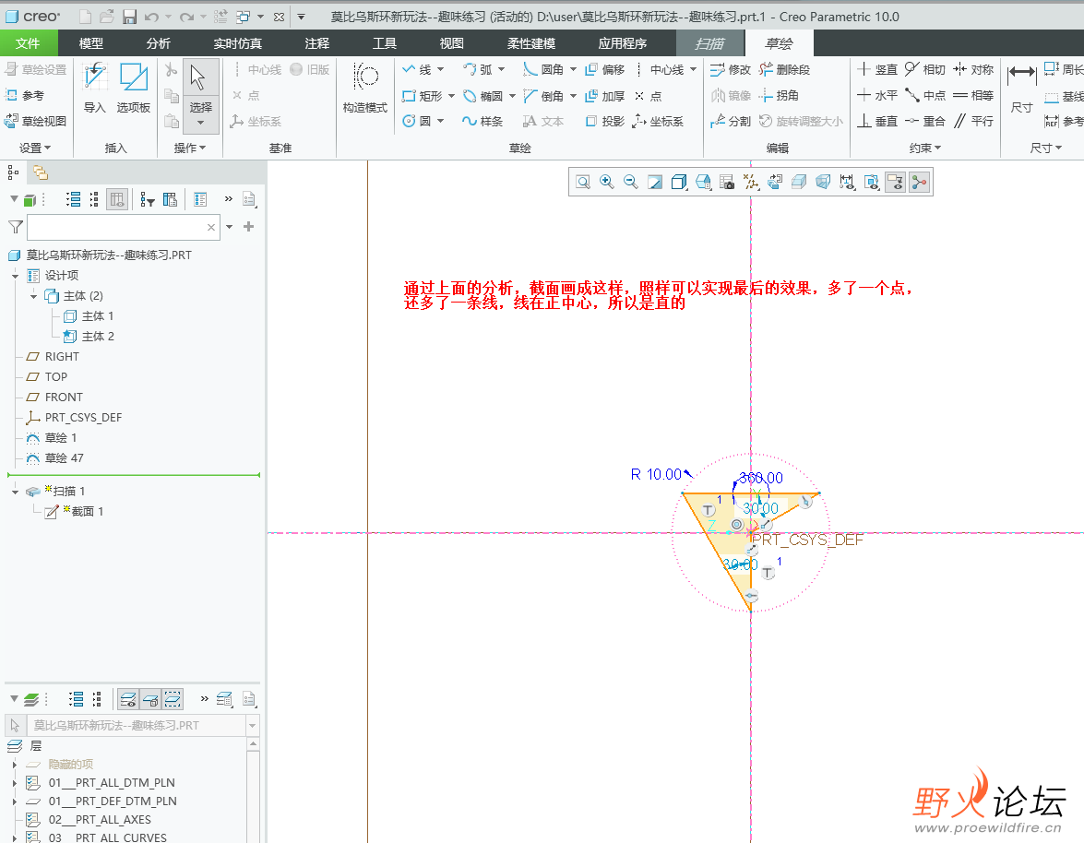Open the 注释 ribbon tab
This screenshot has height=843, width=1084.
point(316,43)
